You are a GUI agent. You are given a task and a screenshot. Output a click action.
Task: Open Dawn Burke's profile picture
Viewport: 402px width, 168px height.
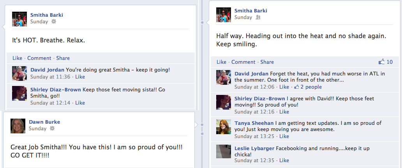pyautogui.click(x=18, y=126)
